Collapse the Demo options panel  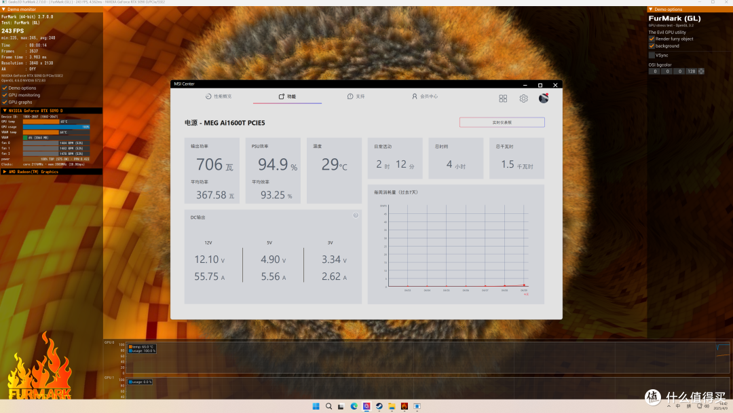[651, 10]
